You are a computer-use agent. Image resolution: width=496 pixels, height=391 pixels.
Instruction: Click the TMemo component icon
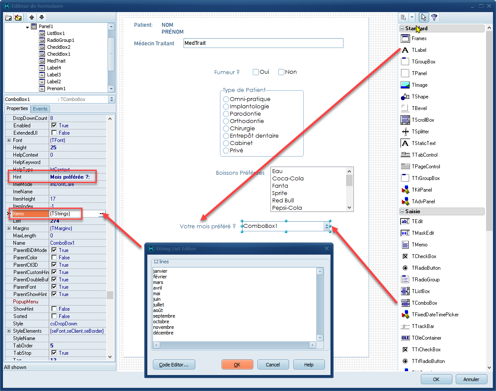405,245
